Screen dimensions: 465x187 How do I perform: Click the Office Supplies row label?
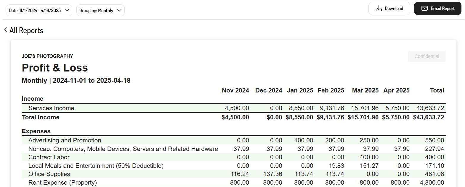[49, 174]
